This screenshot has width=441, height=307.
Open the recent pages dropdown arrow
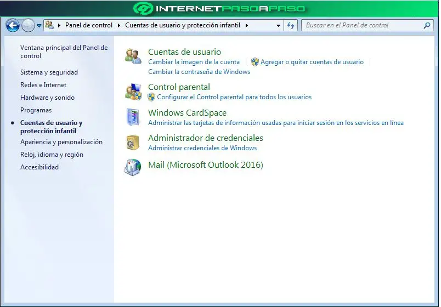tap(39, 26)
